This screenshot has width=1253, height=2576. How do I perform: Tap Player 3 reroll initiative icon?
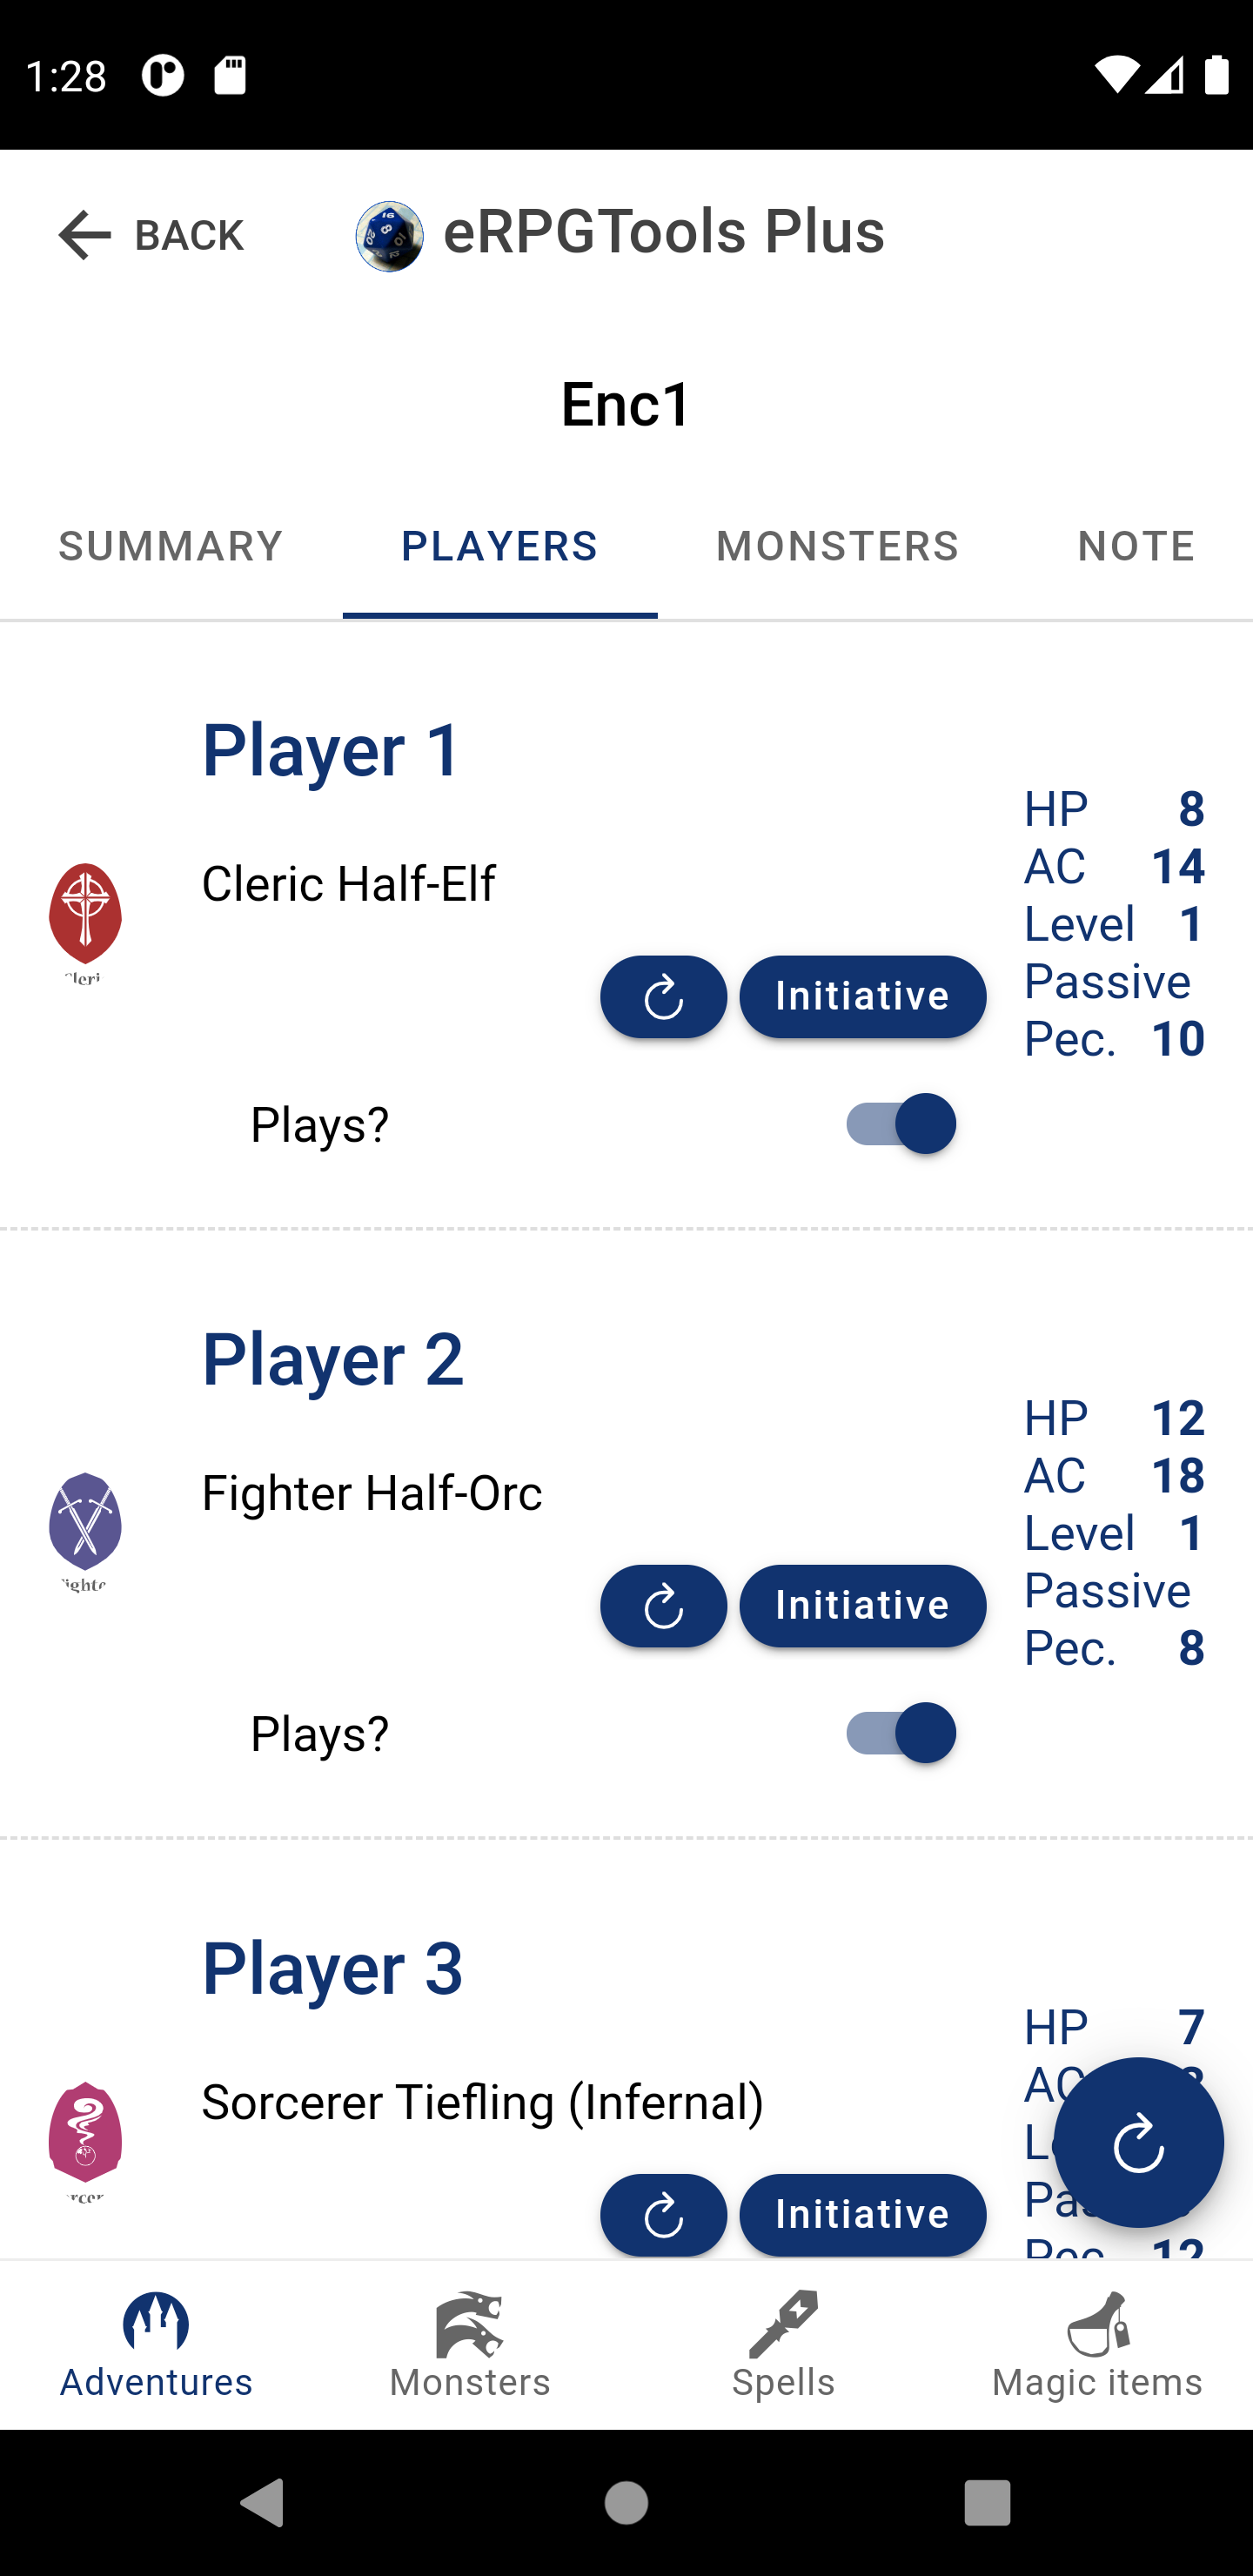[663, 2214]
